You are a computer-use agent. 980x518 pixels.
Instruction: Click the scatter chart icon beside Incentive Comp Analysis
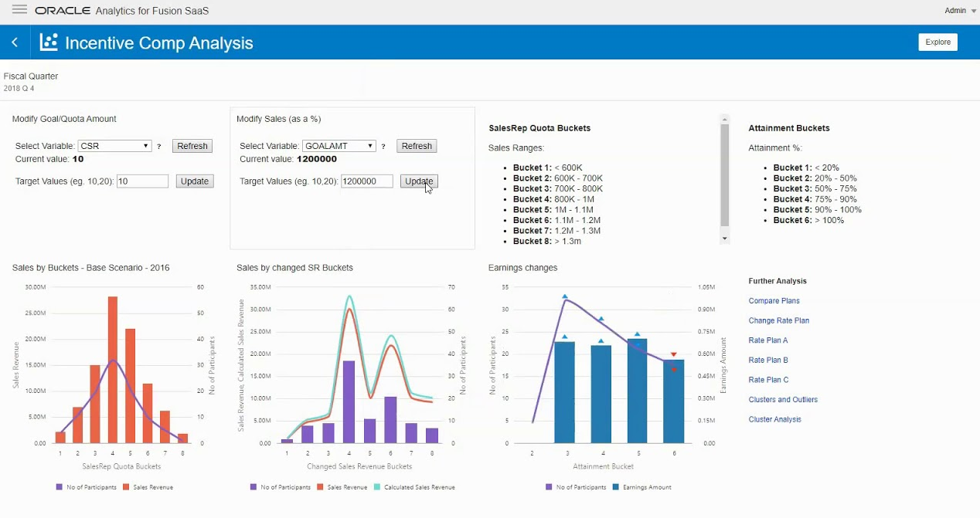coord(48,43)
